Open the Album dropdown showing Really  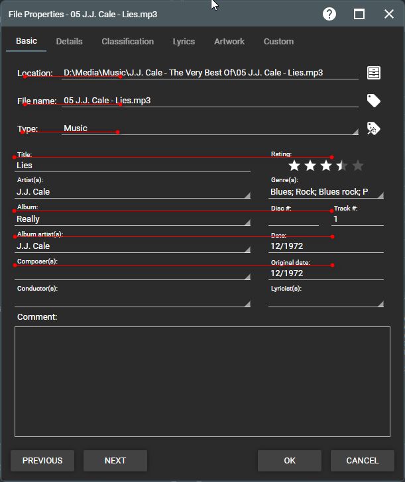[247, 222]
